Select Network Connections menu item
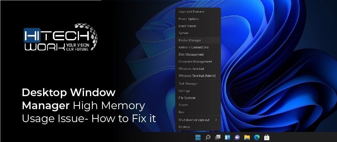This screenshot has width=337, height=142. (x=198, y=47)
